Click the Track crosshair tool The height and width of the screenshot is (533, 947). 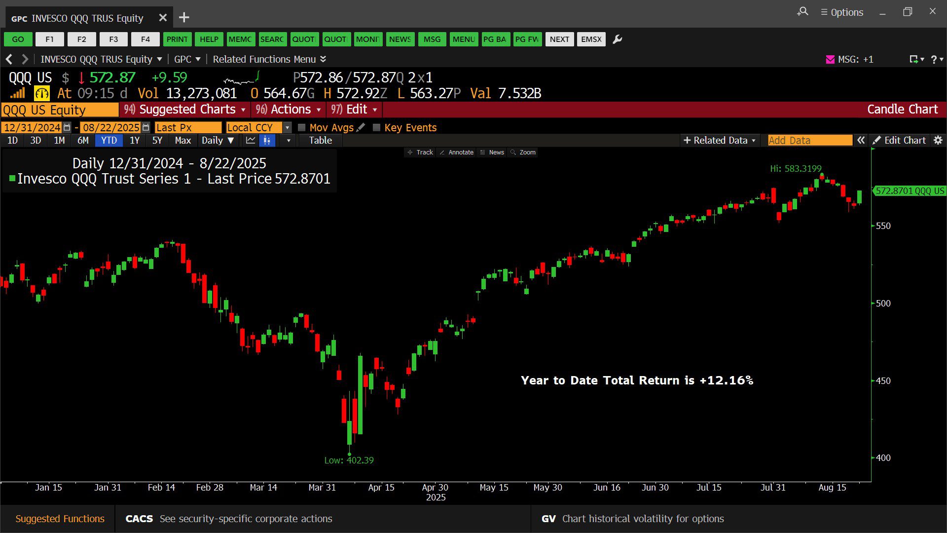(420, 152)
